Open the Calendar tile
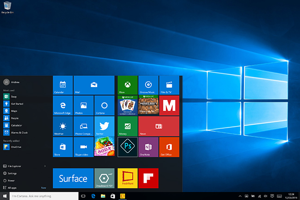The height and width of the screenshot is (200, 300). click(x=63, y=85)
